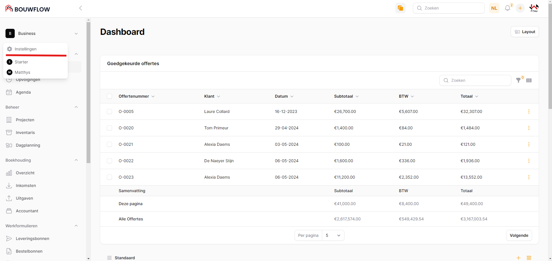The height and width of the screenshot is (261, 552).
Task: Open the filter icon in offertes table
Action: pos(519,80)
